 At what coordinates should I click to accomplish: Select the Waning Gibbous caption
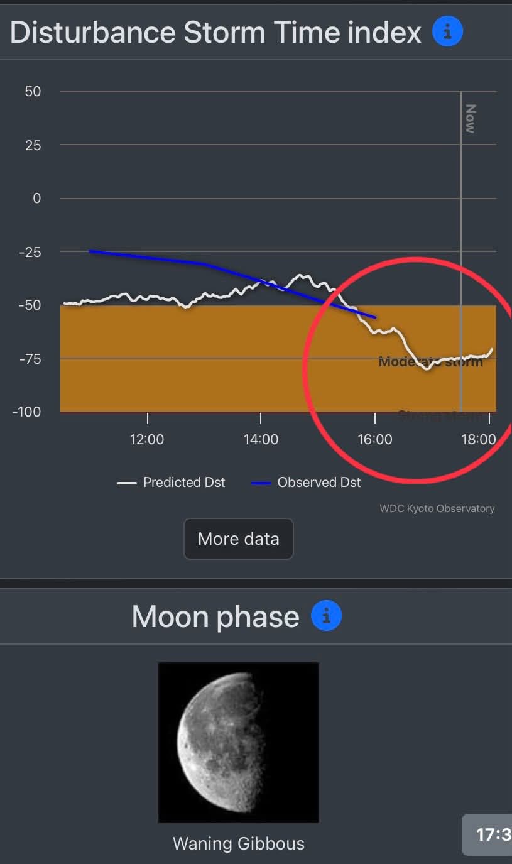tap(239, 843)
